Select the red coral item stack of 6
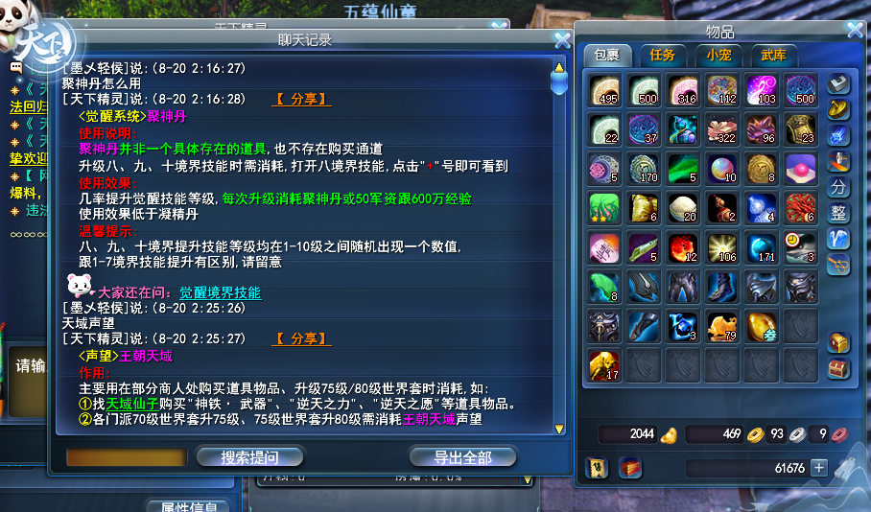This screenshot has height=512, width=871. [x=800, y=208]
